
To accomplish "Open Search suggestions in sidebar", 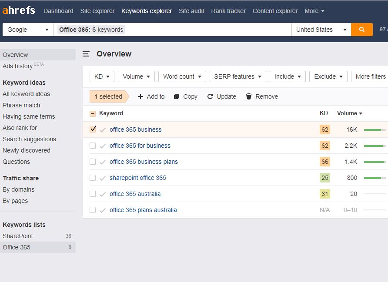I will pyautogui.click(x=29, y=139).
